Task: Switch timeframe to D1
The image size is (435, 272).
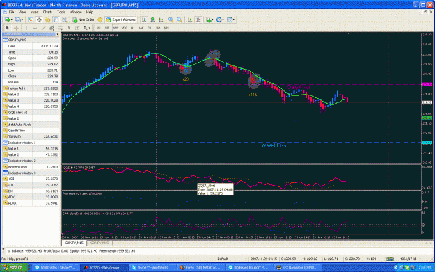Action: tap(150, 28)
